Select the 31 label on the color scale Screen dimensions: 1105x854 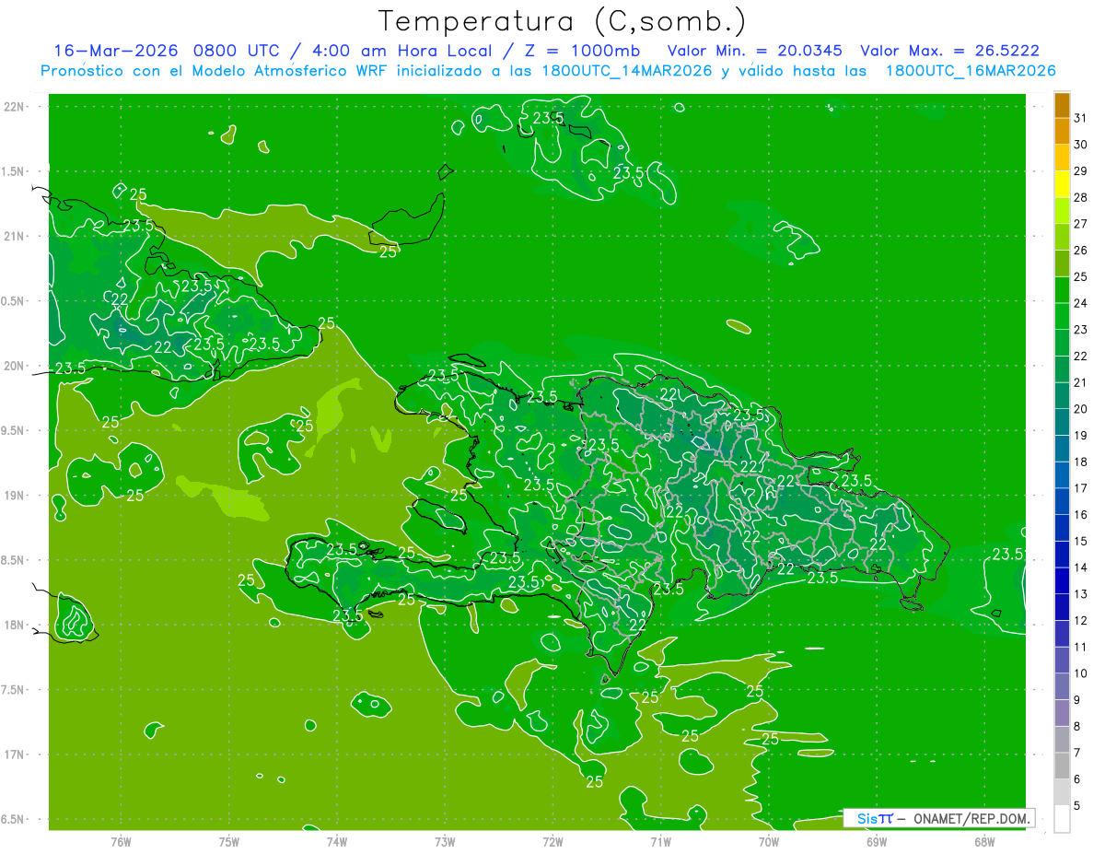coord(1081,118)
